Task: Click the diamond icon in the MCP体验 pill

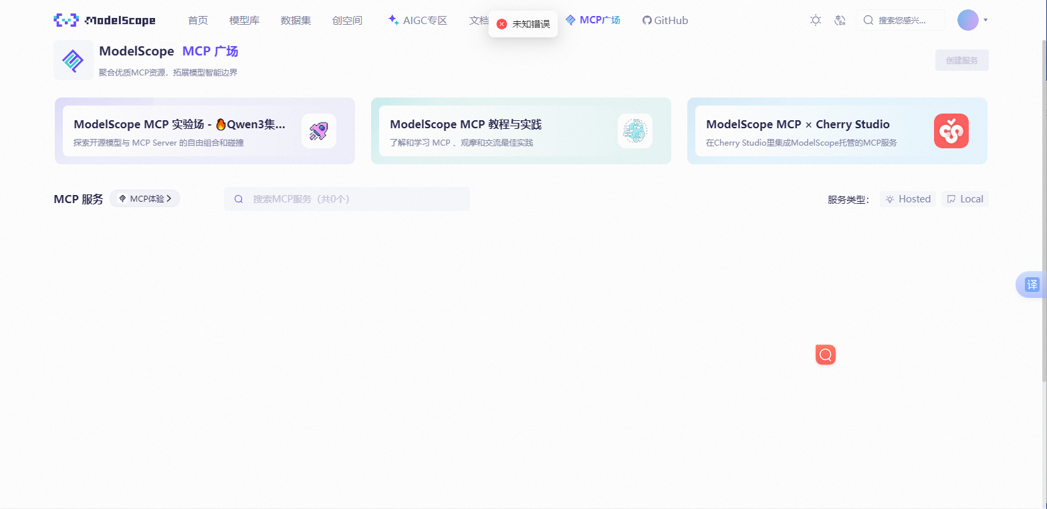Action: point(122,198)
